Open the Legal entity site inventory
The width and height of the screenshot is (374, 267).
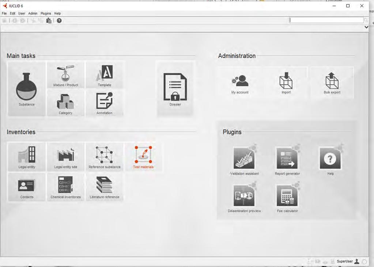(65, 157)
